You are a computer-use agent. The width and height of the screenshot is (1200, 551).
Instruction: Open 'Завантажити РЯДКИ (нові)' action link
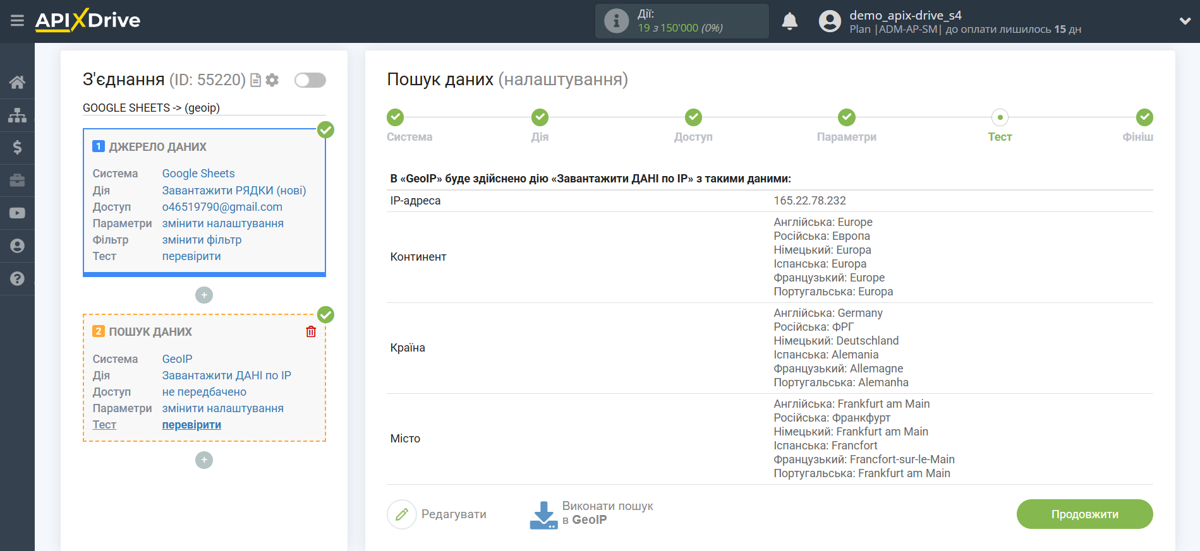[x=234, y=190]
